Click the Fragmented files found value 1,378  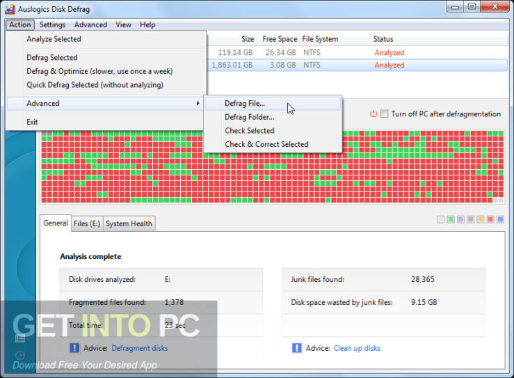[x=174, y=302]
